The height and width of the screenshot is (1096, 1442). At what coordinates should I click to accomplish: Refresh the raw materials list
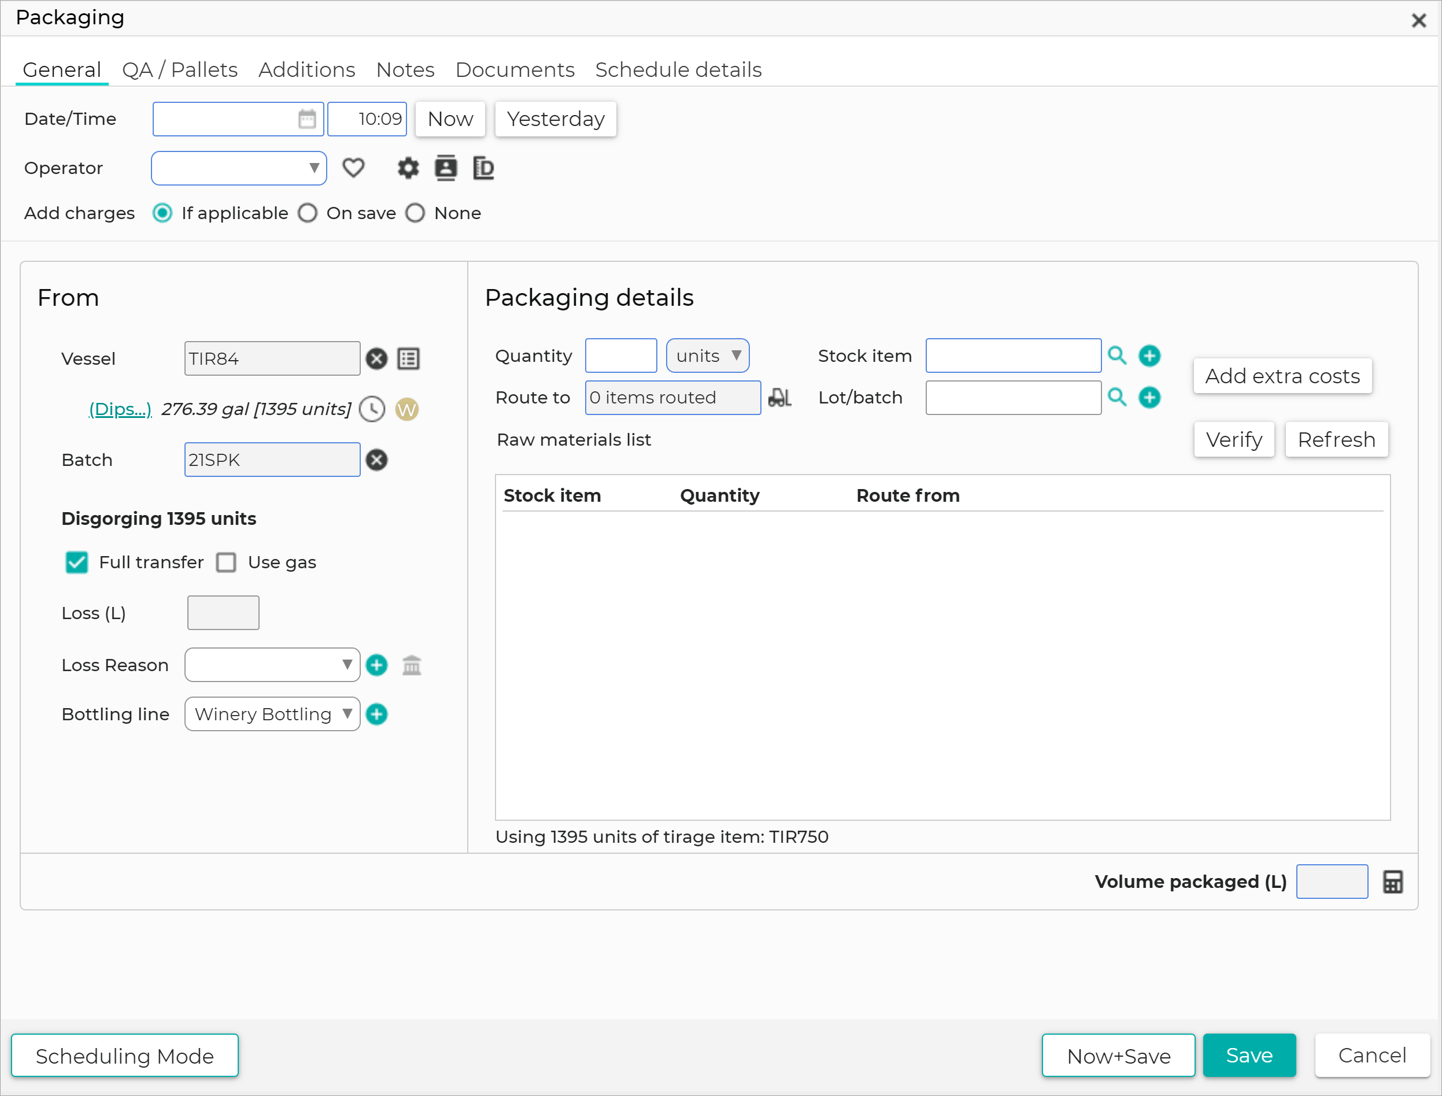(x=1336, y=440)
